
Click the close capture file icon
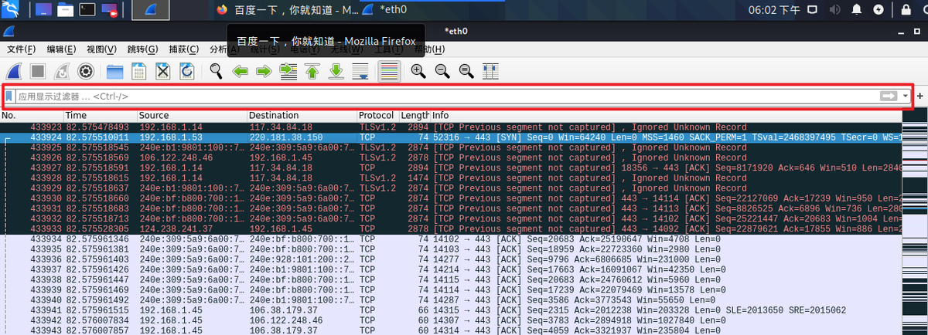click(x=163, y=71)
